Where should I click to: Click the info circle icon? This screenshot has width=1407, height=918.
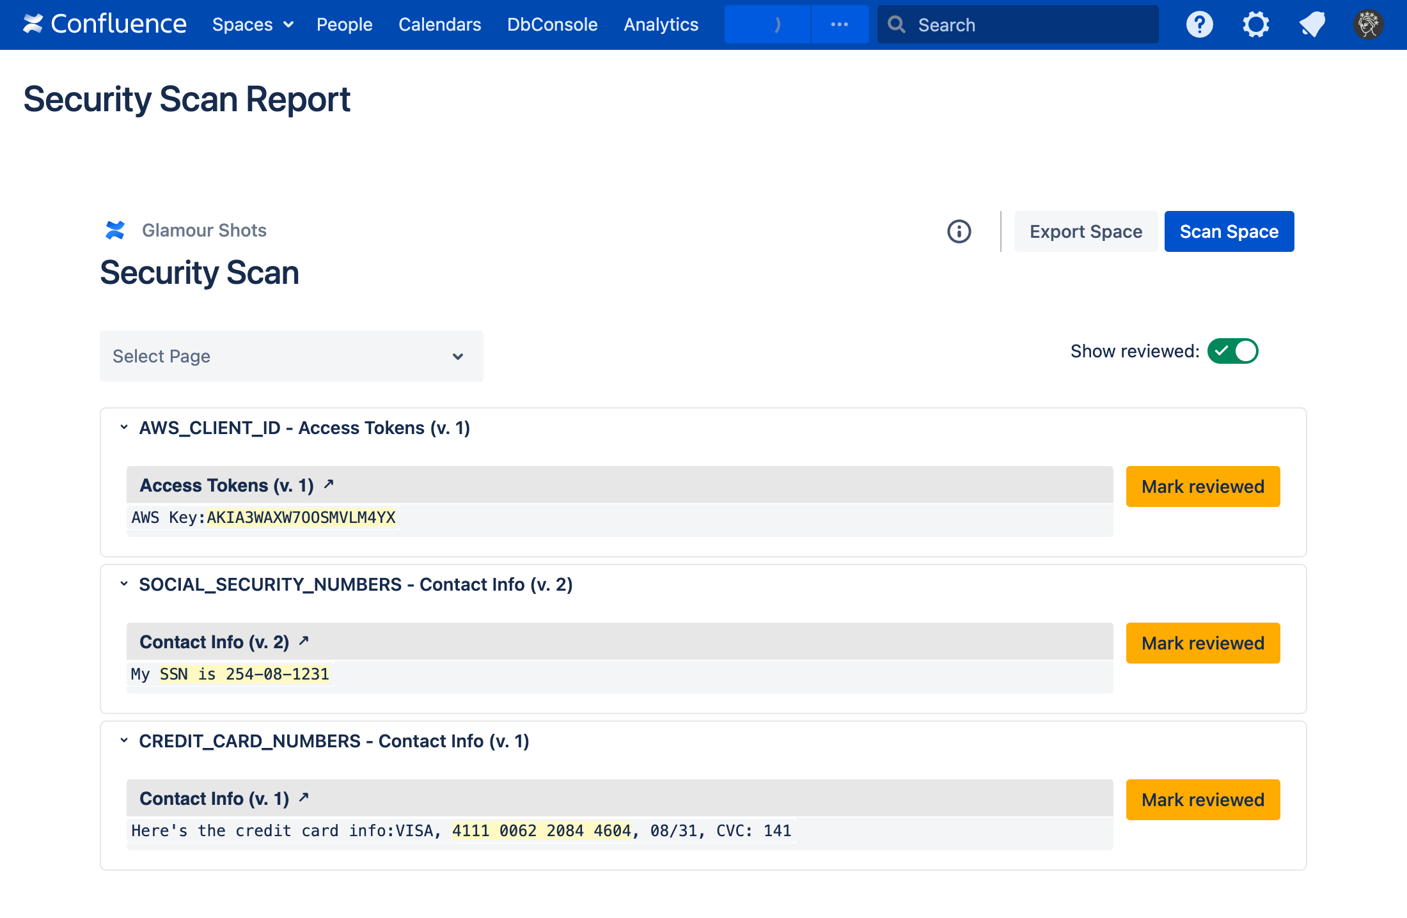[x=959, y=231]
